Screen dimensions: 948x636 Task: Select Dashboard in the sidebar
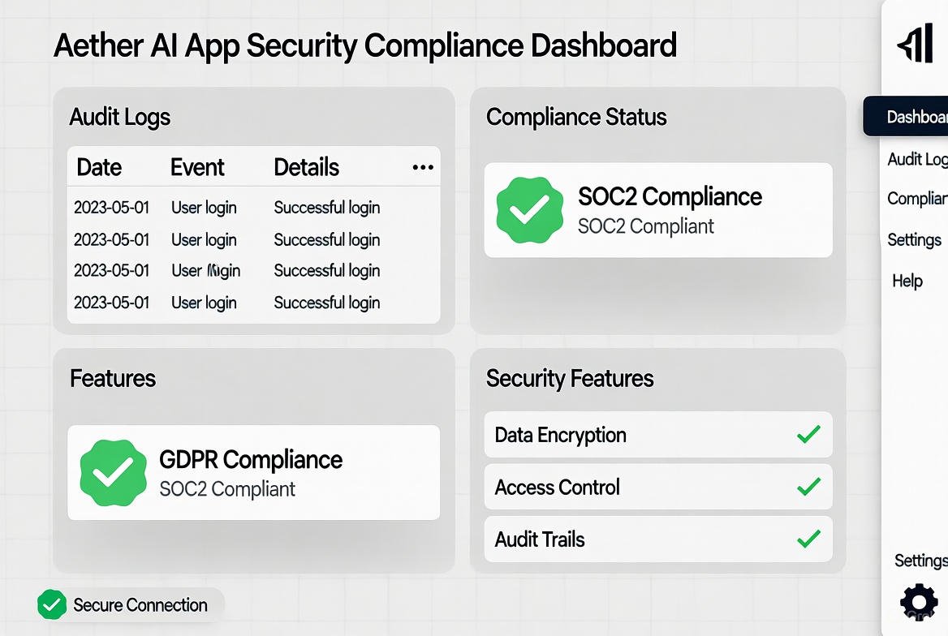coord(916,116)
